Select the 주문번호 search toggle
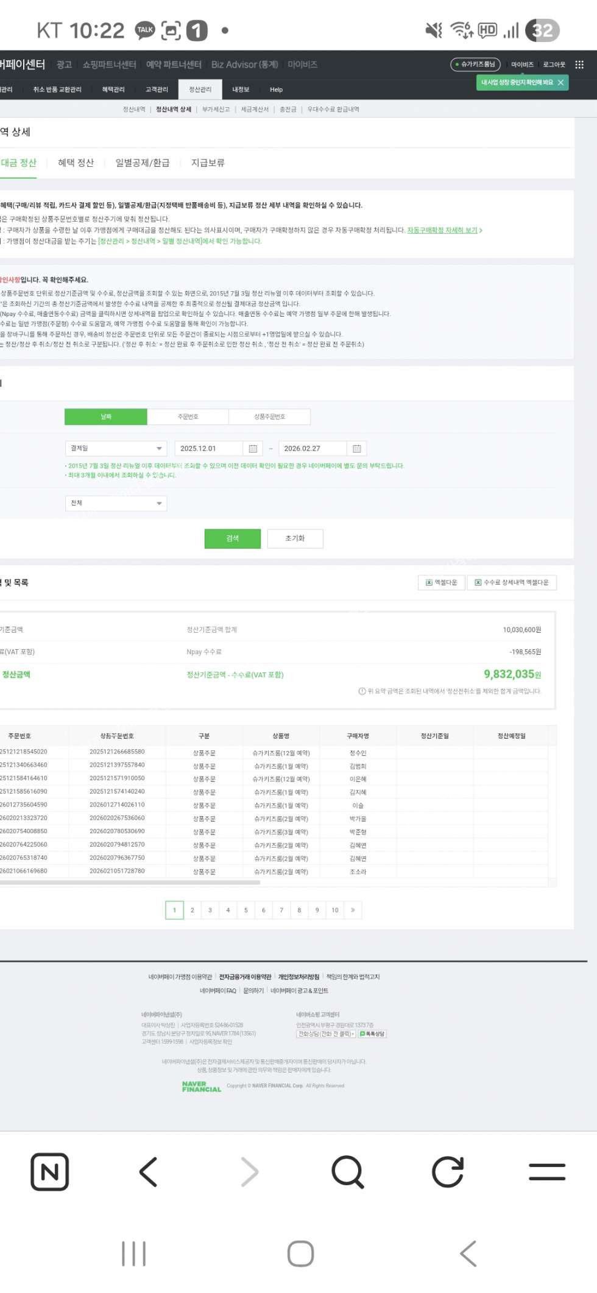 coord(188,417)
